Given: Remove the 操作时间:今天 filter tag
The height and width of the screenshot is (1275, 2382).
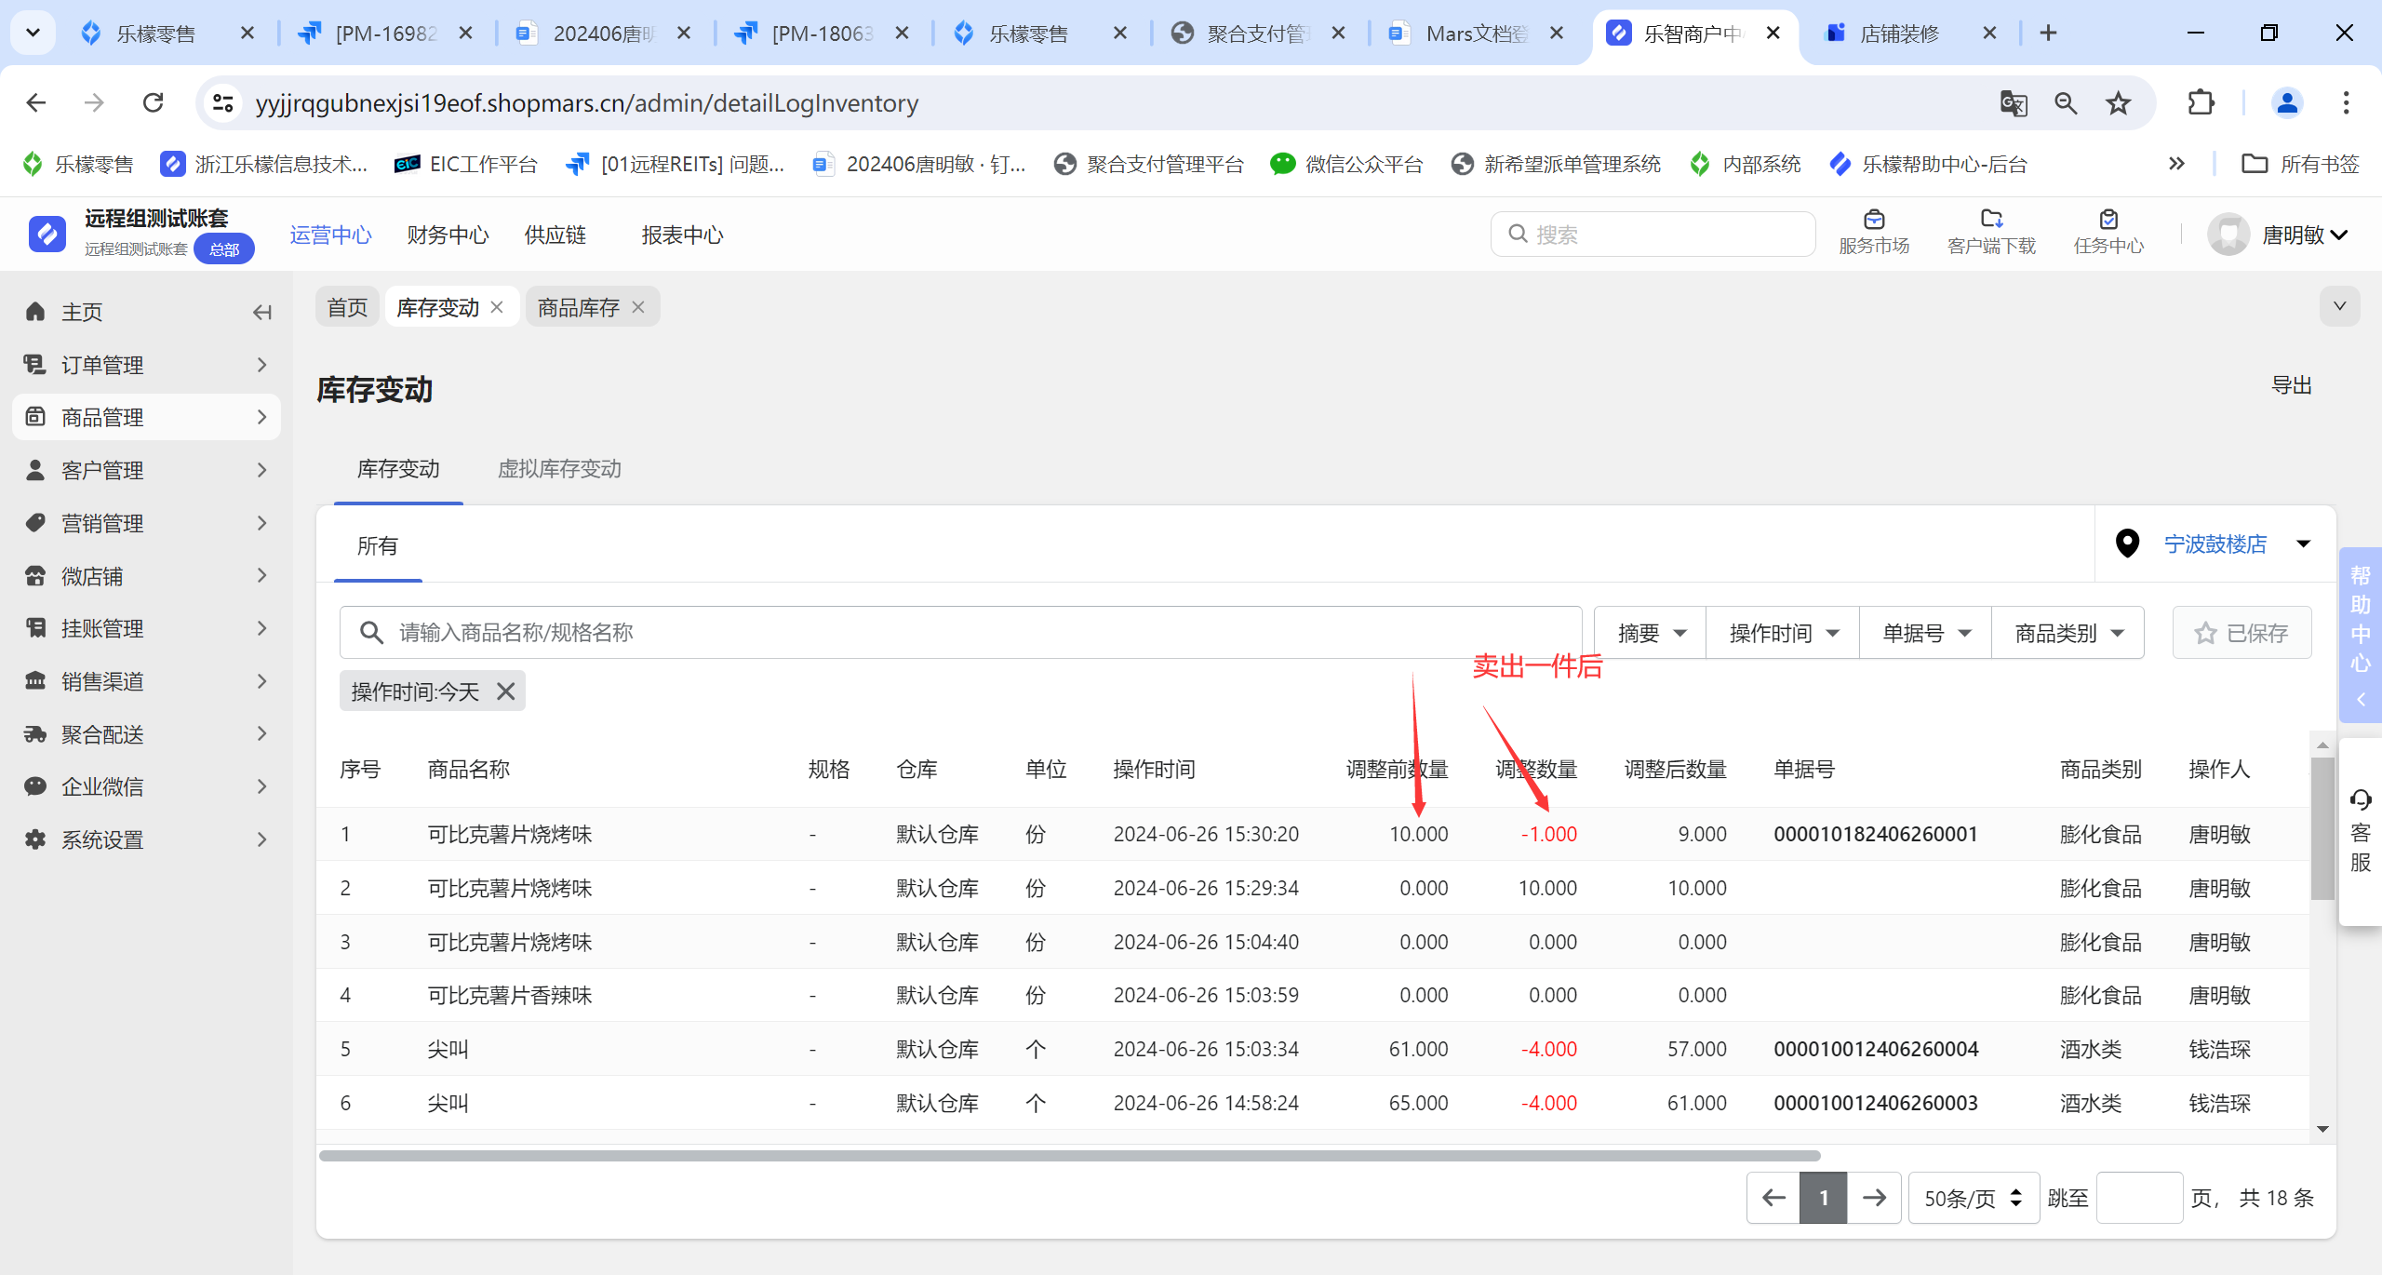Looking at the screenshot, I should [505, 691].
